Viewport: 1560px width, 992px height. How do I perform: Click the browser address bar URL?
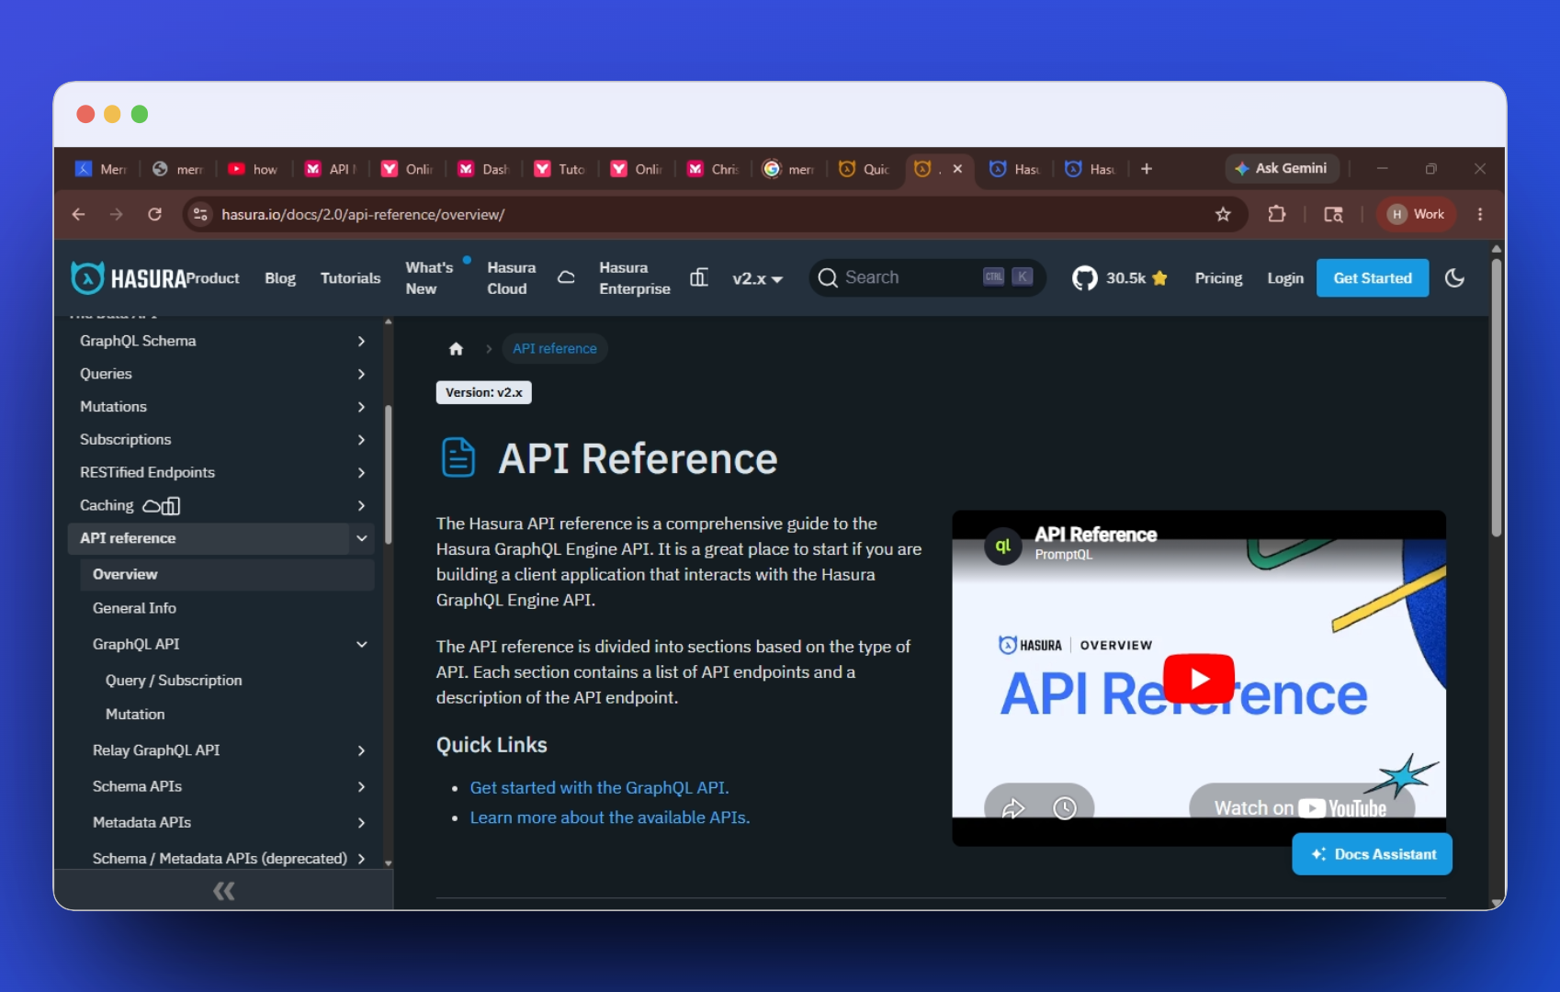point(363,214)
